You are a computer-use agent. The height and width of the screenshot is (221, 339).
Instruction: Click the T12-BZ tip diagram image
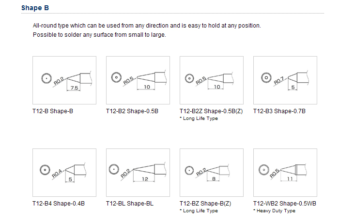211,171
